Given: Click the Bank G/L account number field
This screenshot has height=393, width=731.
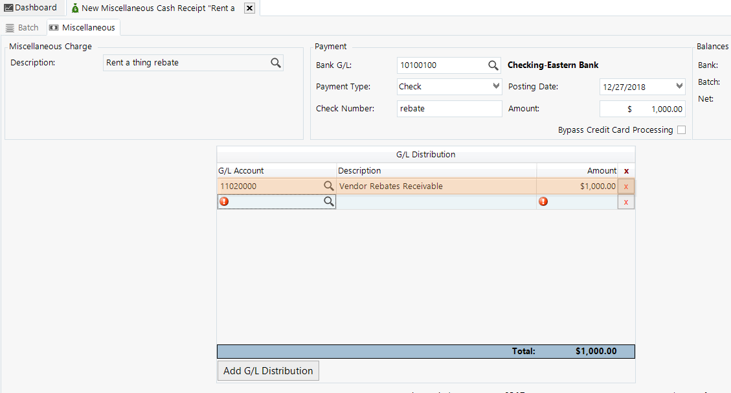Looking at the screenshot, I should coord(440,65).
